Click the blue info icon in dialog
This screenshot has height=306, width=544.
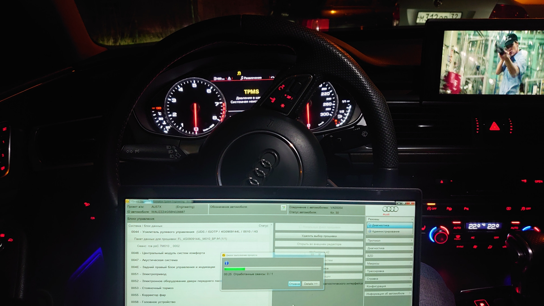(x=227, y=263)
